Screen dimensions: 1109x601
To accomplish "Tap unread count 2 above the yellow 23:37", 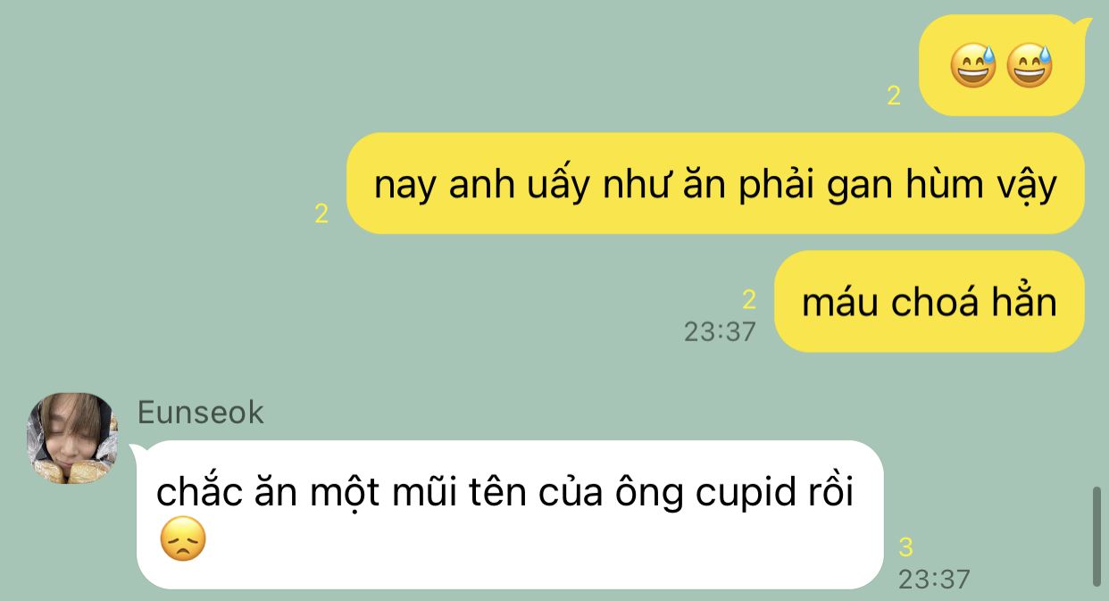I will pos(748,300).
